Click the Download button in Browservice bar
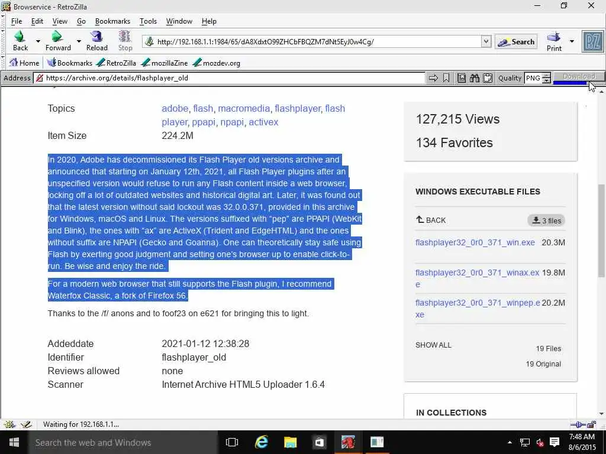The height and width of the screenshot is (454, 606). pos(579,77)
